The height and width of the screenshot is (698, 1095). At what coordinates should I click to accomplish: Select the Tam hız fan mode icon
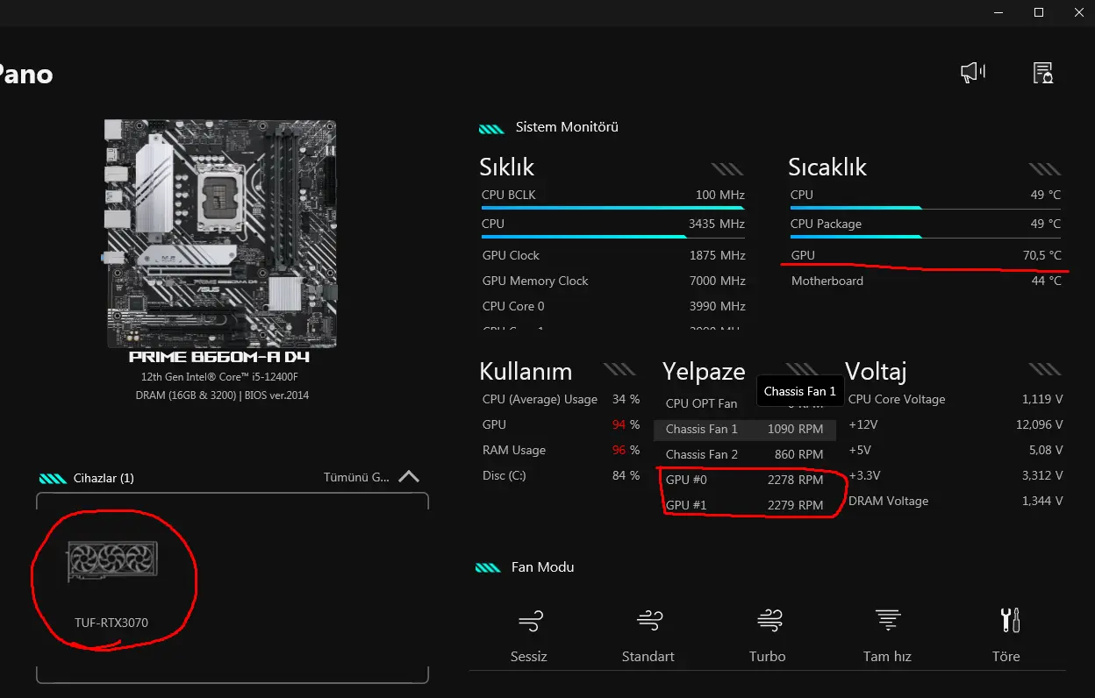pos(888,622)
